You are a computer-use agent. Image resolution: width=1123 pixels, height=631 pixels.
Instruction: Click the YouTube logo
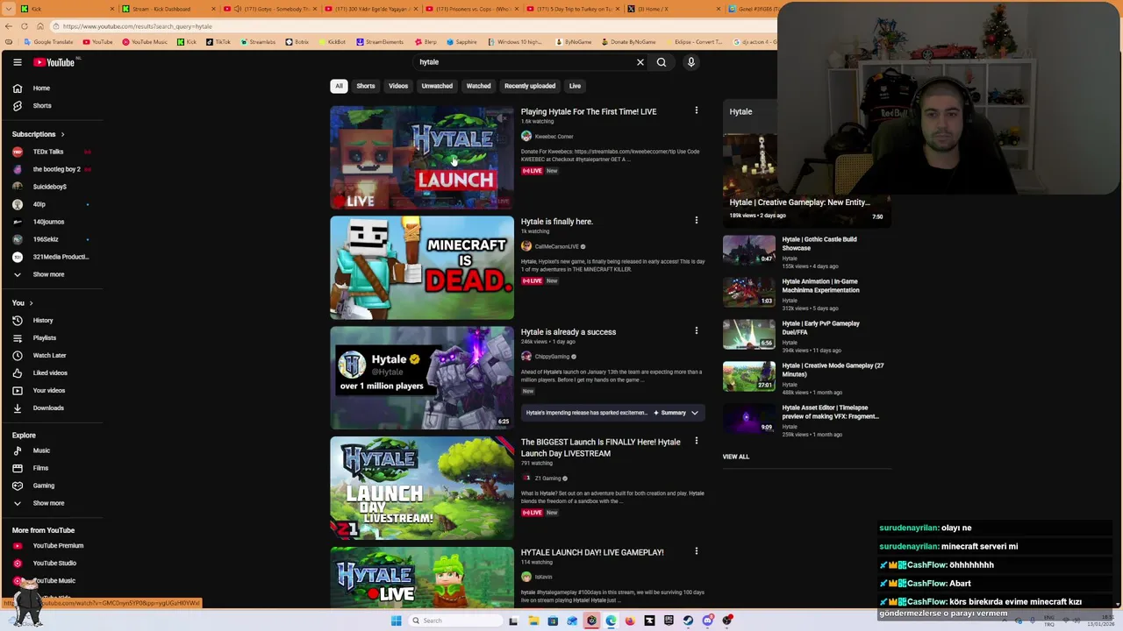[54, 62]
